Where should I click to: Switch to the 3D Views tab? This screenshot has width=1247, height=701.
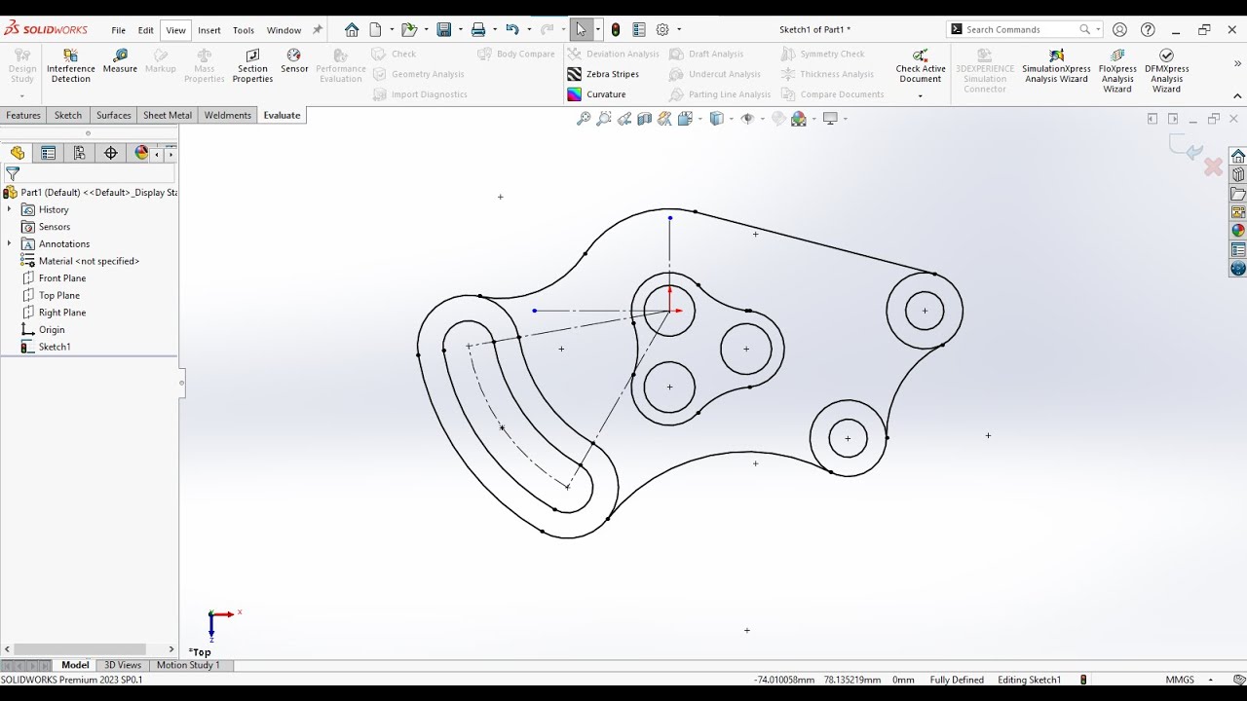[123, 665]
